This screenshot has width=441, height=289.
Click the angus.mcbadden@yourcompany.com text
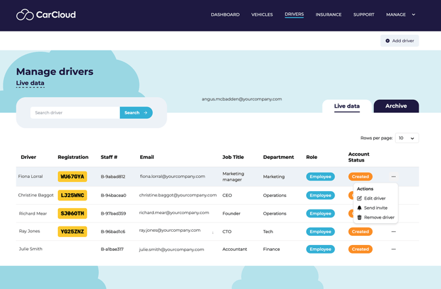(242, 99)
